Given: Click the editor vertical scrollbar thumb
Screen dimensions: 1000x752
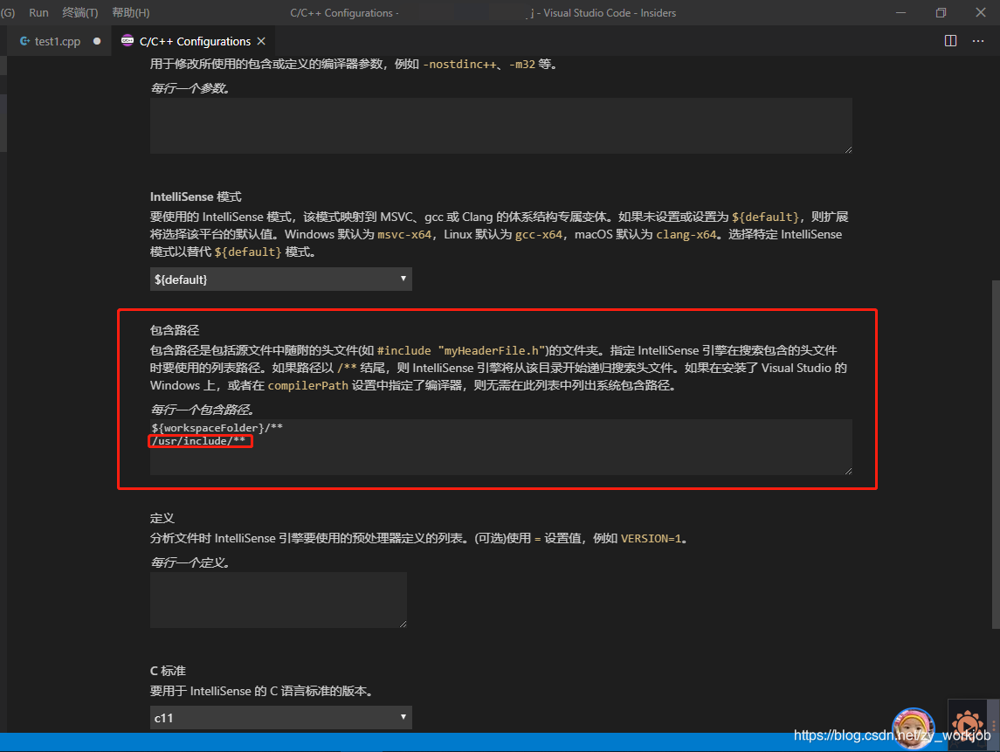Looking at the screenshot, I should coord(996,454).
